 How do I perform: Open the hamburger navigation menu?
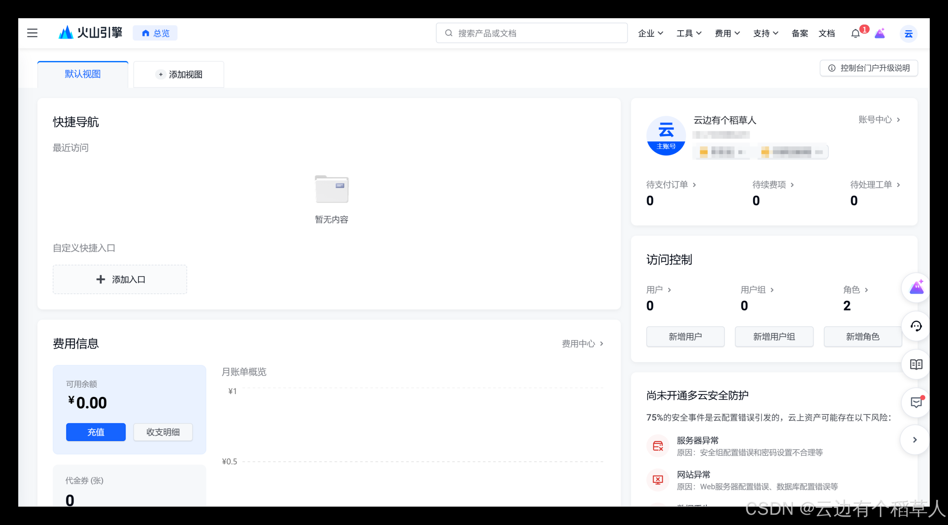tap(32, 33)
